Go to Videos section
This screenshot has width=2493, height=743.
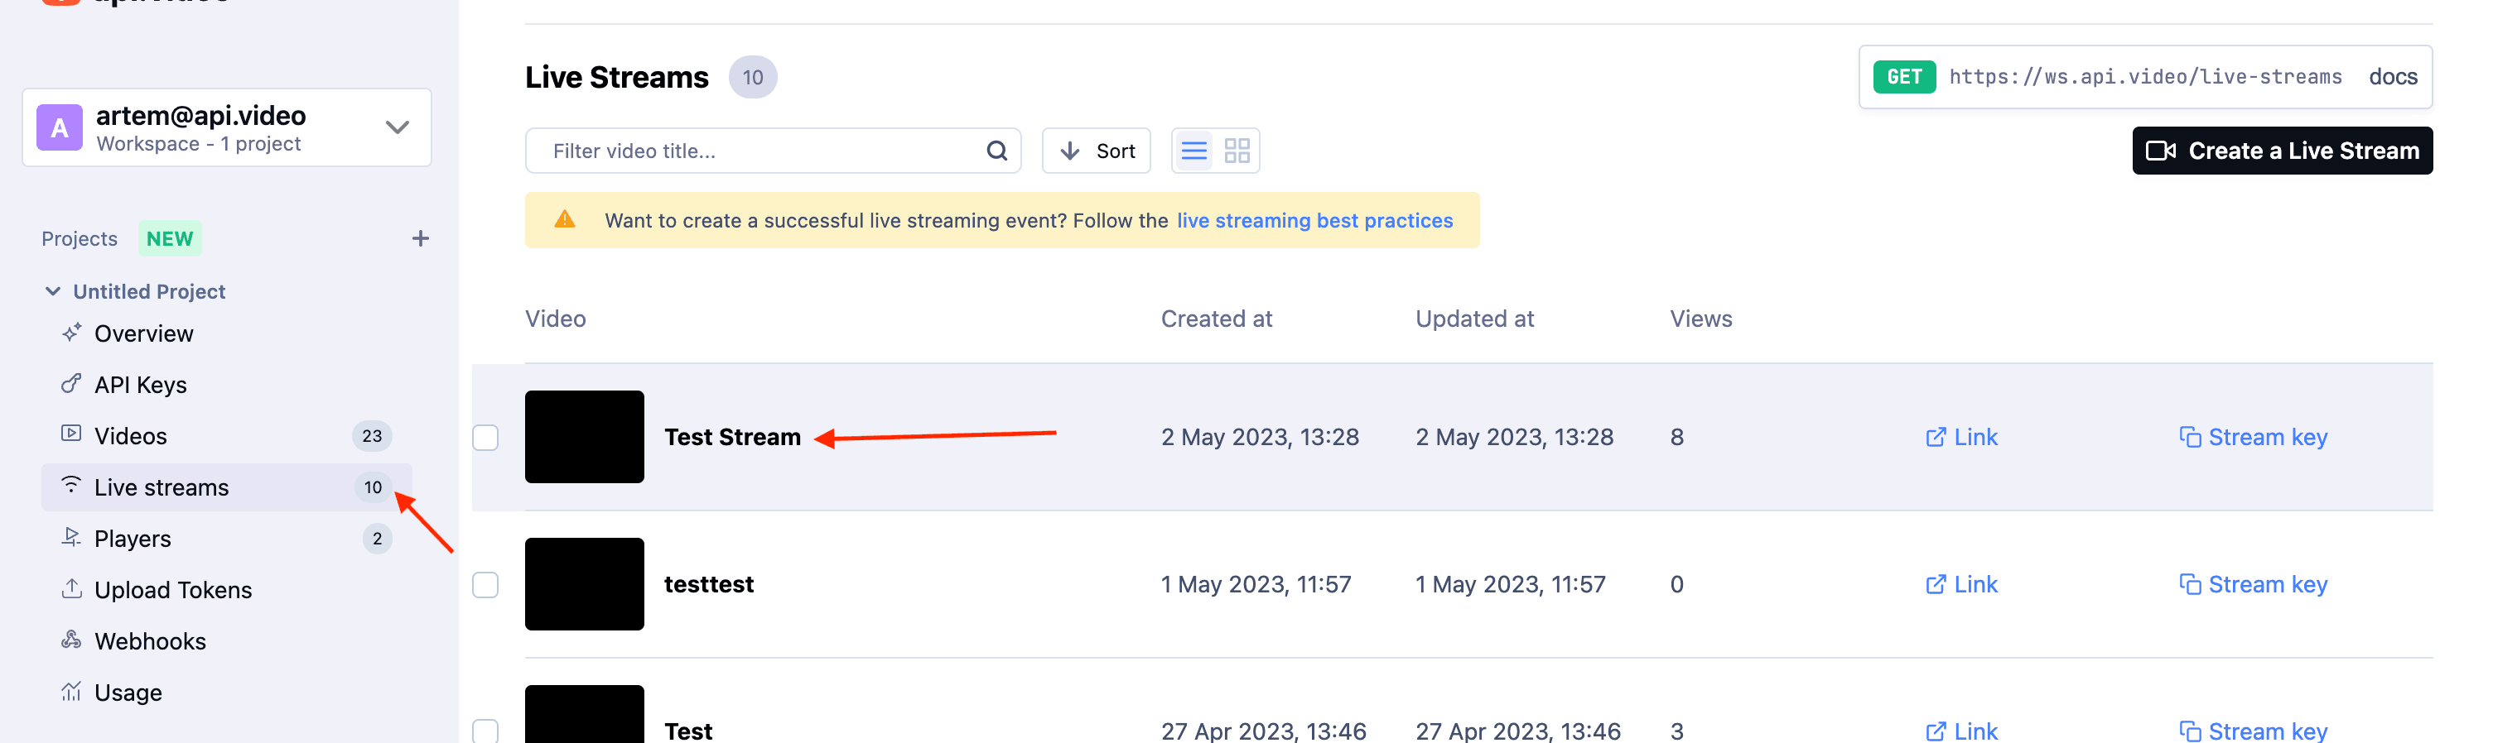(x=131, y=436)
